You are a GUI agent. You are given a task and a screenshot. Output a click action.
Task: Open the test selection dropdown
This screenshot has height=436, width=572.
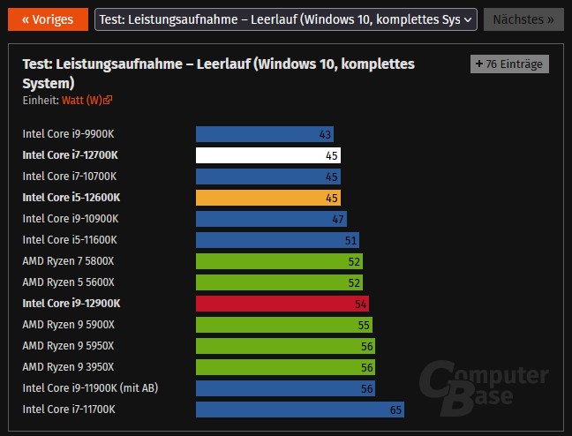pyautogui.click(x=286, y=19)
